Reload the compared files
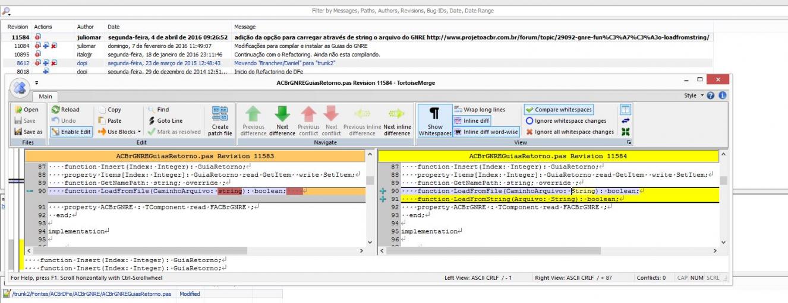Screen dimensions: 788x303 click(x=65, y=110)
